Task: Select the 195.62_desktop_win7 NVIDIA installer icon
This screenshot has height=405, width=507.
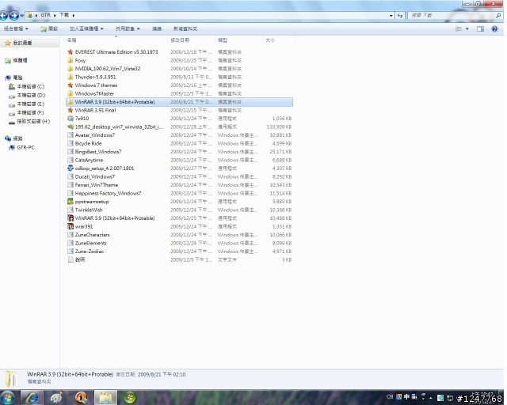Action: click(x=71, y=127)
